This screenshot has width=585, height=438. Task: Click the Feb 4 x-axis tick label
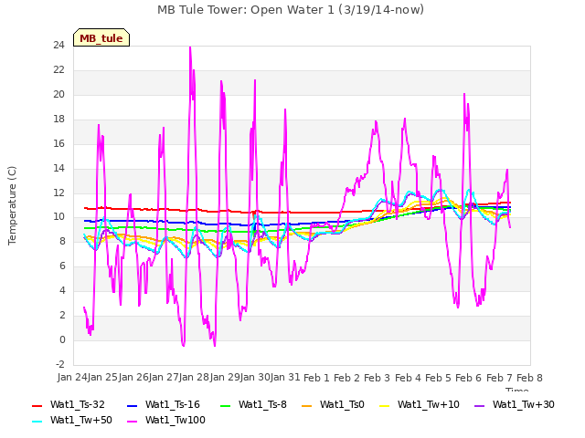(408, 378)
